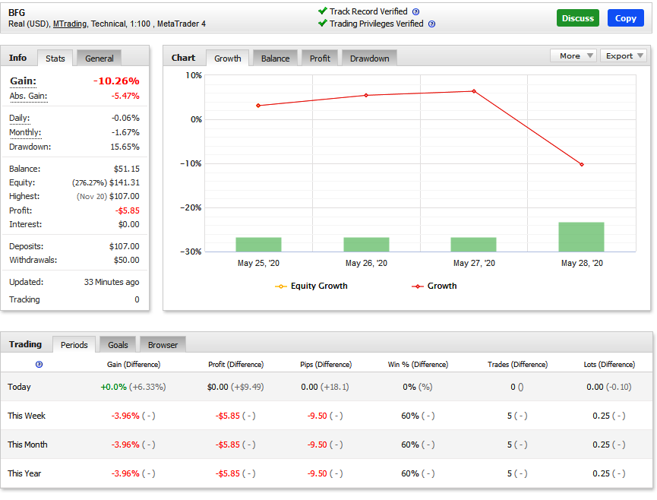The width and height of the screenshot is (657, 500).
Task: Click the green bar for May 27
Action: [x=473, y=245]
